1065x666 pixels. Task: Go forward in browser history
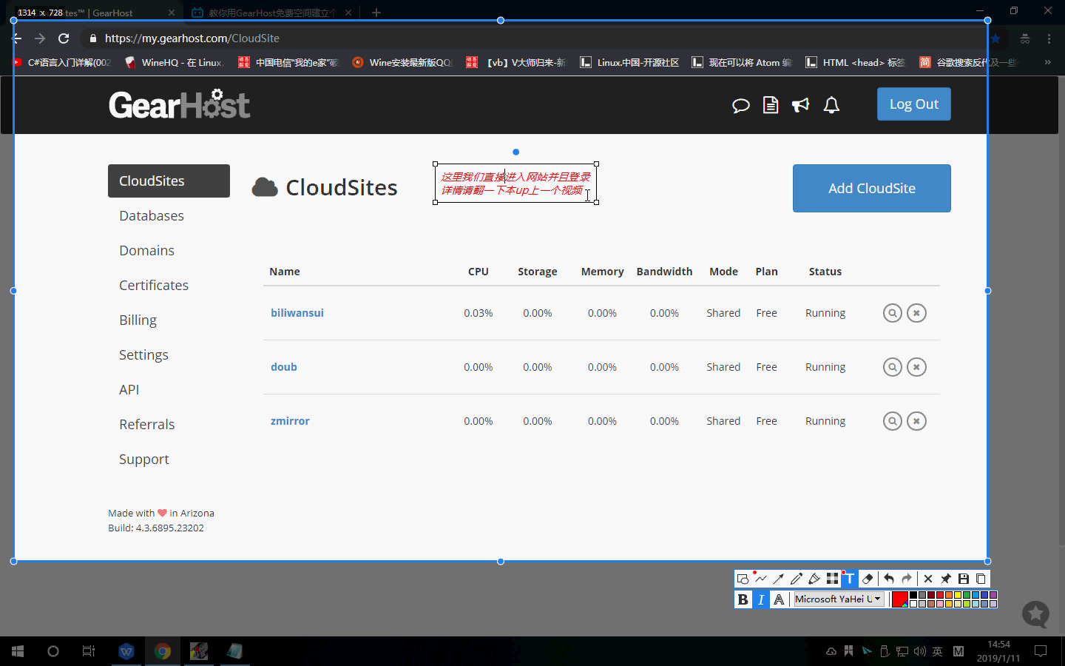[40, 38]
